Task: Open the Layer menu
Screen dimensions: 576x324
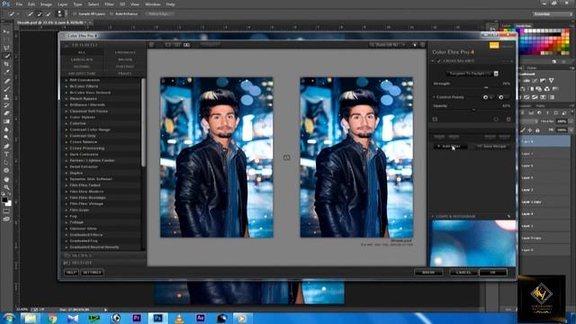Action: 62,4
